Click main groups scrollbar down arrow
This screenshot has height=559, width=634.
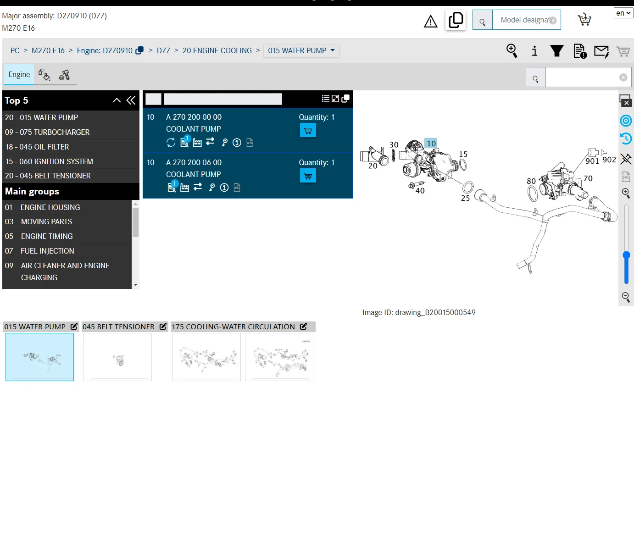[135, 285]
